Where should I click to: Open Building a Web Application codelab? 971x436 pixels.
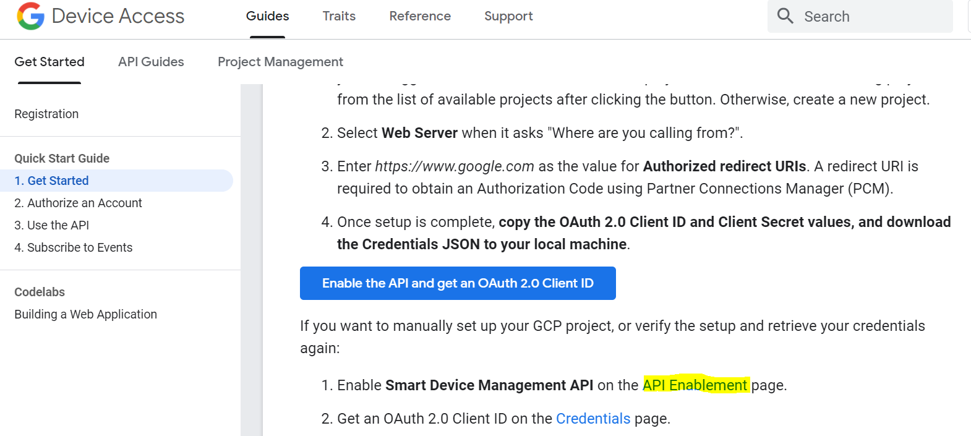[85, 314]
